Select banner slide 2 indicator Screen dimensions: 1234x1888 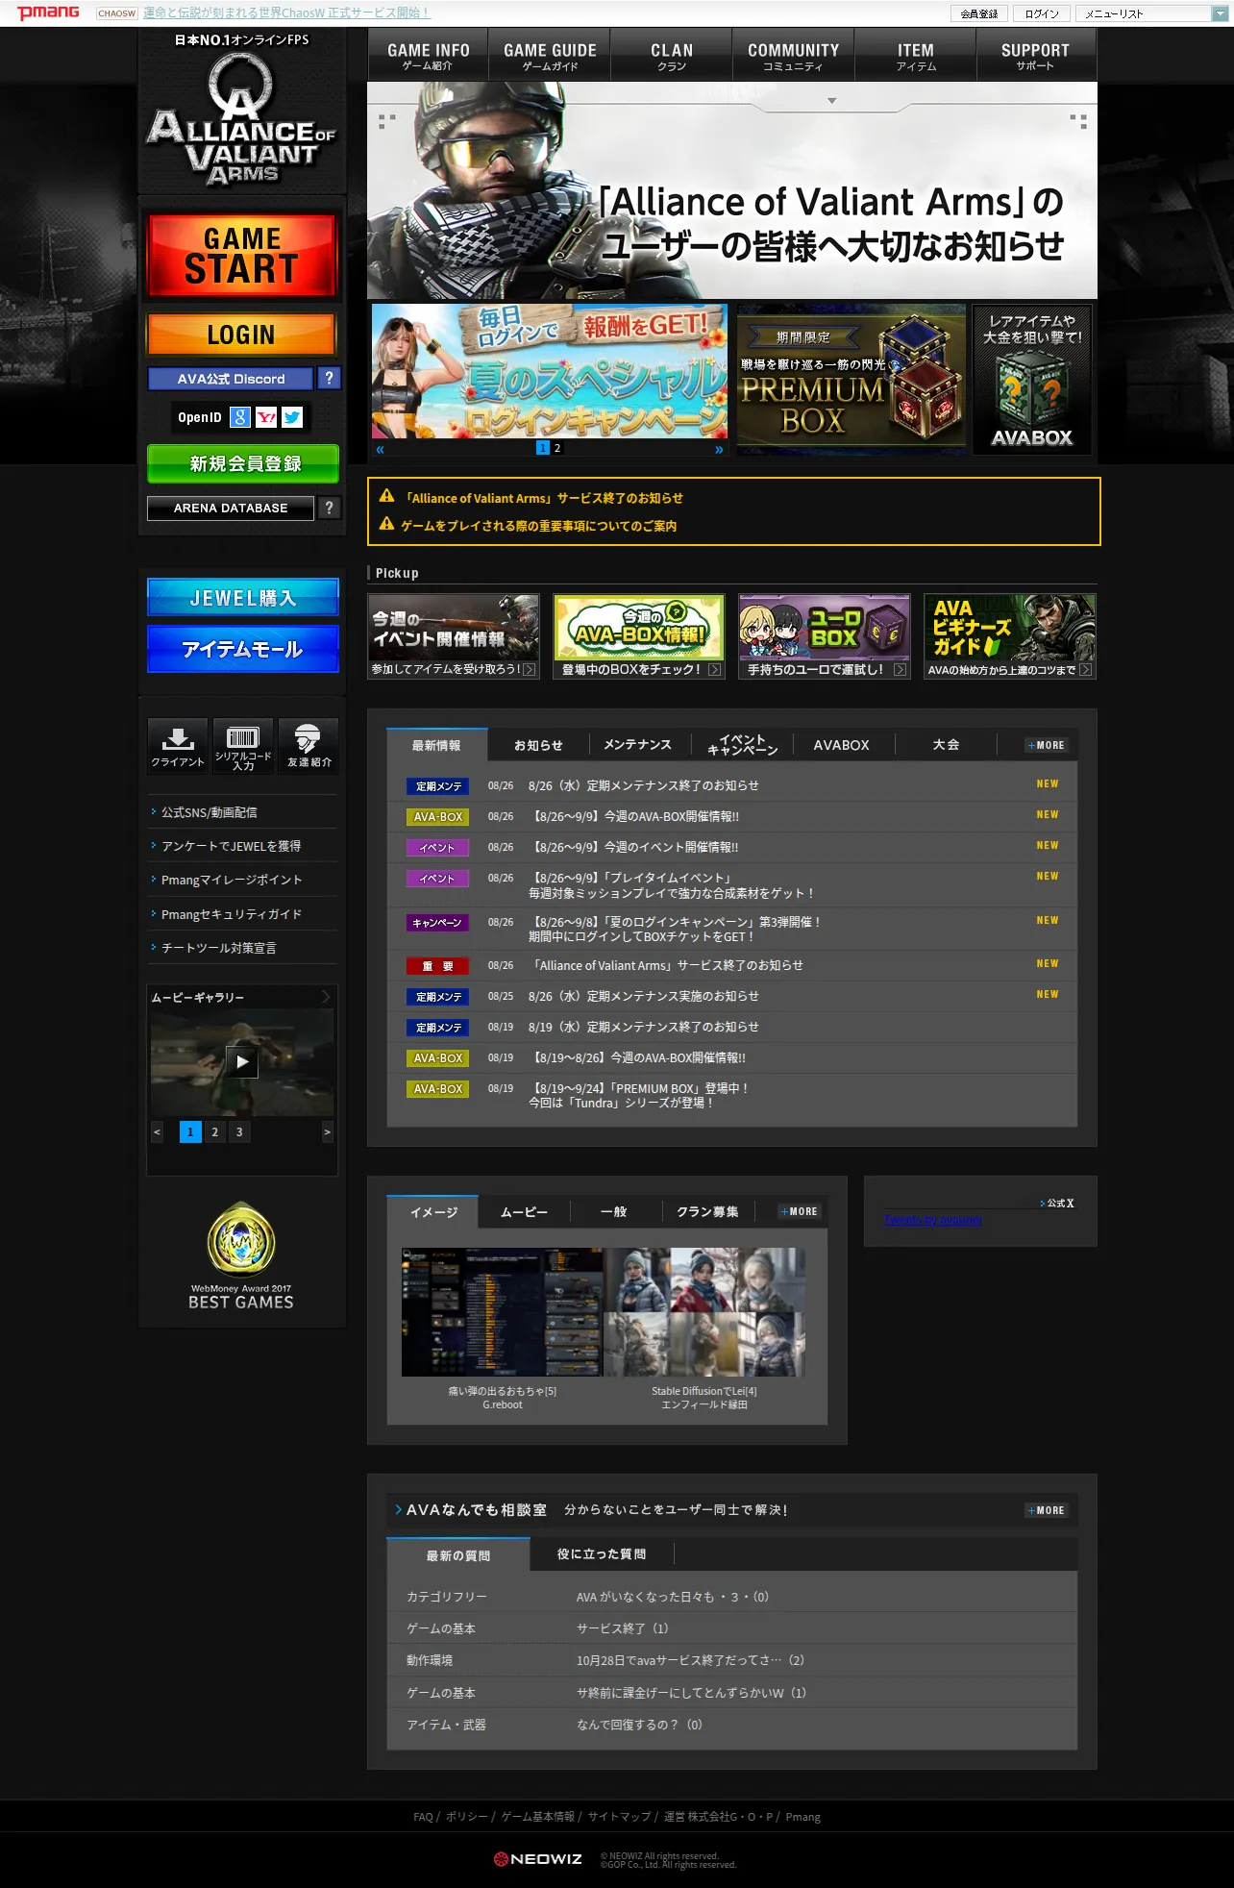(x=557, y=448)
